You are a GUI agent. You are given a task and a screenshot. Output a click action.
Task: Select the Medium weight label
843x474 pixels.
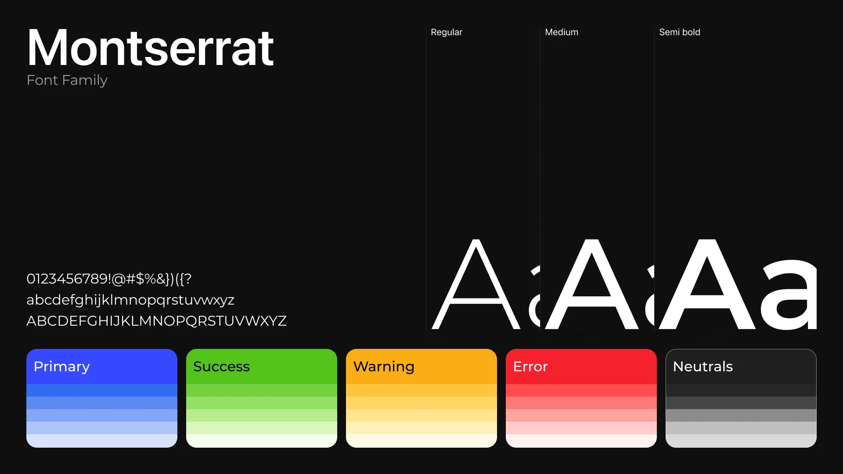561,32
